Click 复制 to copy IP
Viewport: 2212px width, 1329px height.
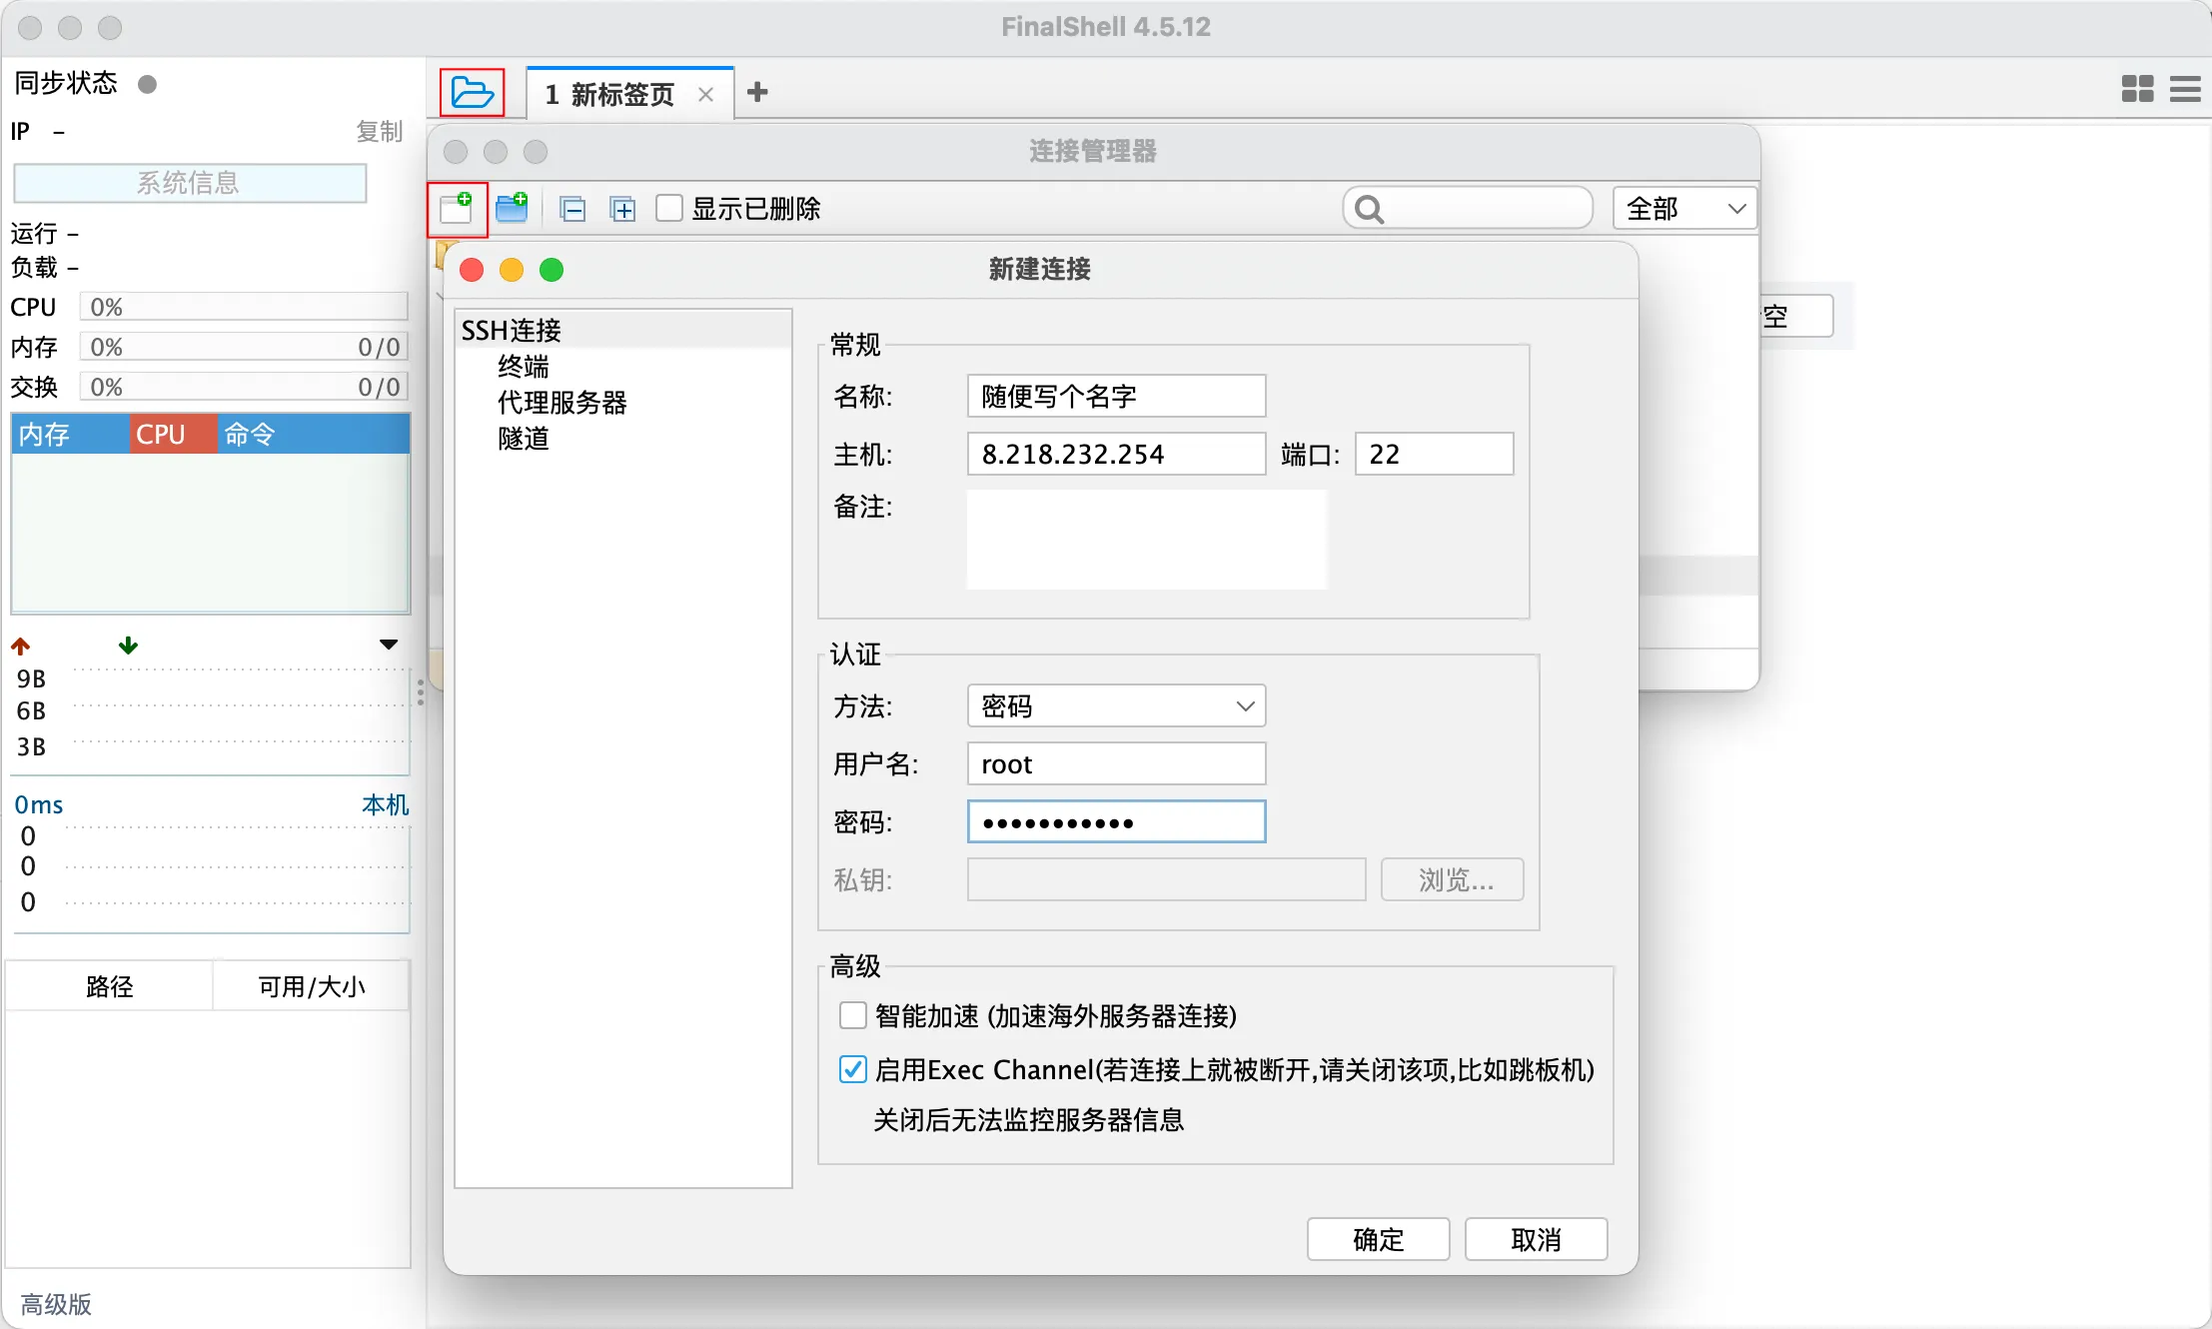(x=380, y=131)
